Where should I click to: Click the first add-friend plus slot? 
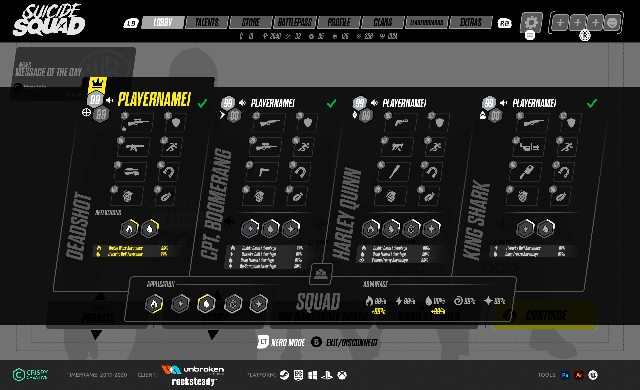(x=560, y=23)
